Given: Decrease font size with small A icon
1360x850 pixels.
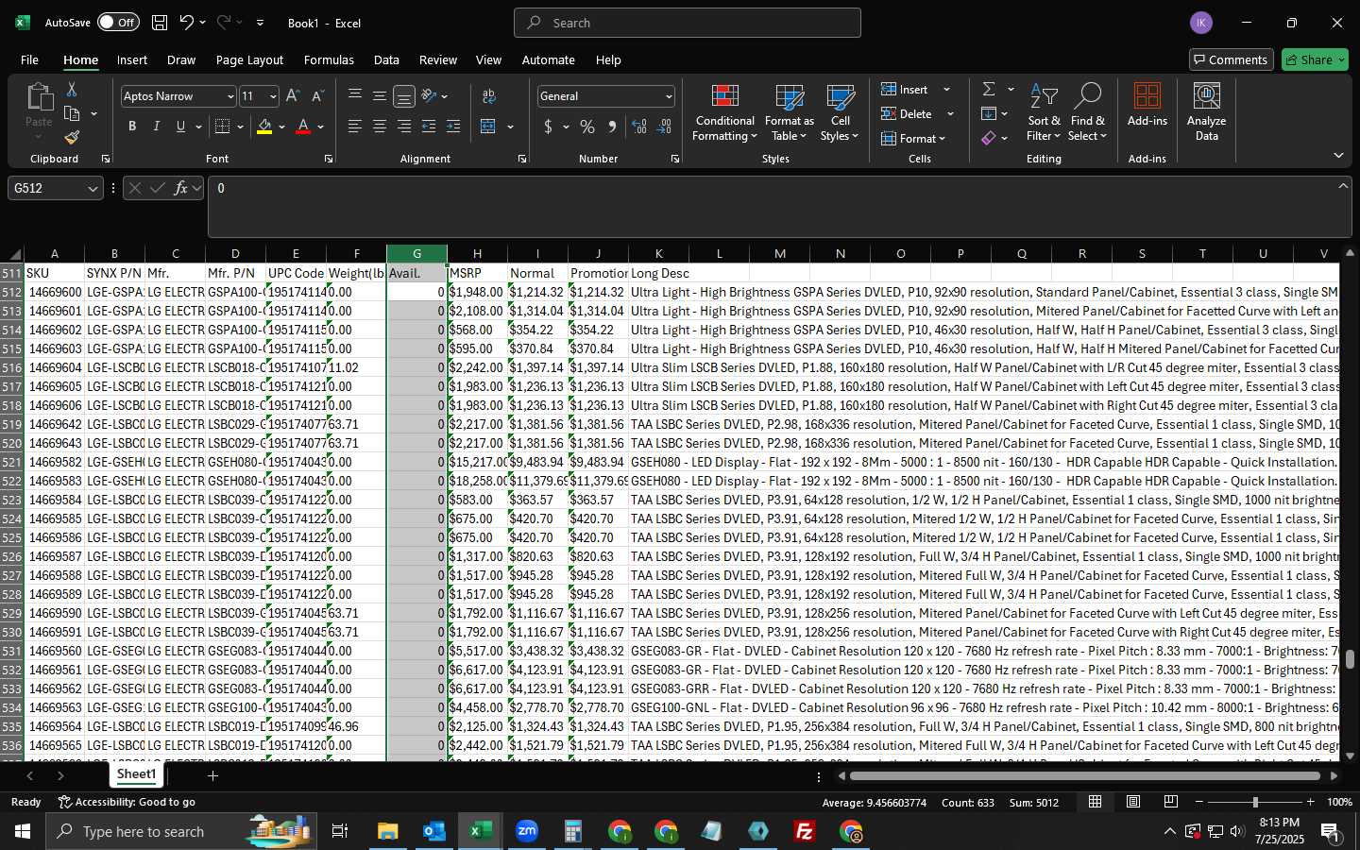Looking at the screenshot, I should [x=317, y=96].
